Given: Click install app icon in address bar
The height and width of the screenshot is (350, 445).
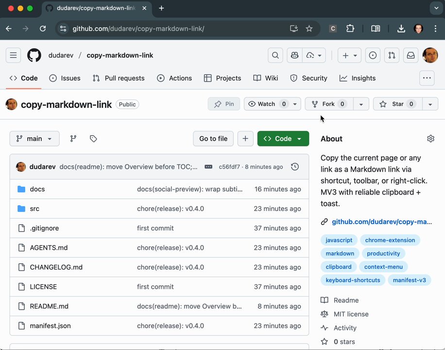Looking at the screenshot, I should click(294, 29).
